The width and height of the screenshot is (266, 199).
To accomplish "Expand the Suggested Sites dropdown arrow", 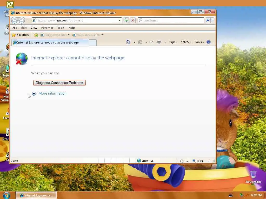I will click(69, 35).
